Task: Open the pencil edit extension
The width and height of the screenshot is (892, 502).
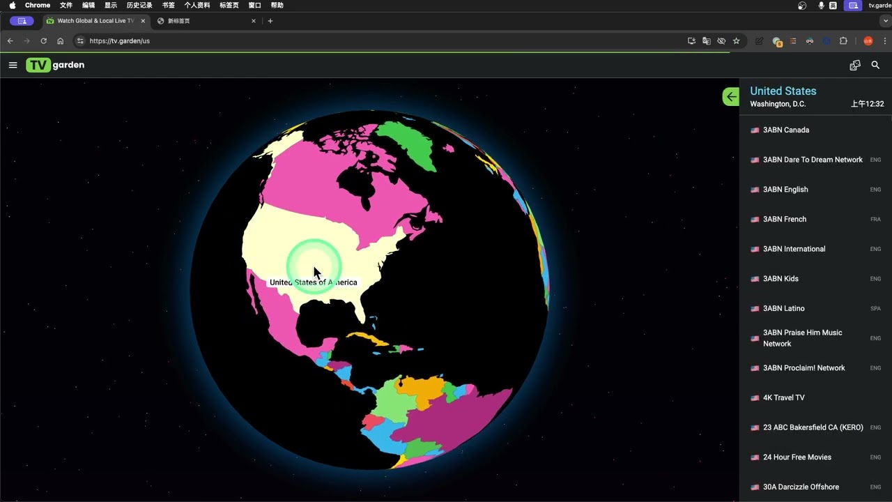Action: (x=759, y=41)
